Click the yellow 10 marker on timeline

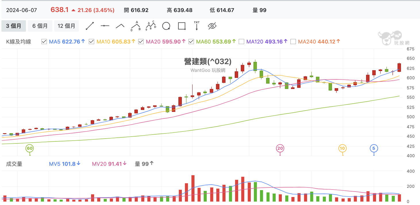click(x=342, y=148)
